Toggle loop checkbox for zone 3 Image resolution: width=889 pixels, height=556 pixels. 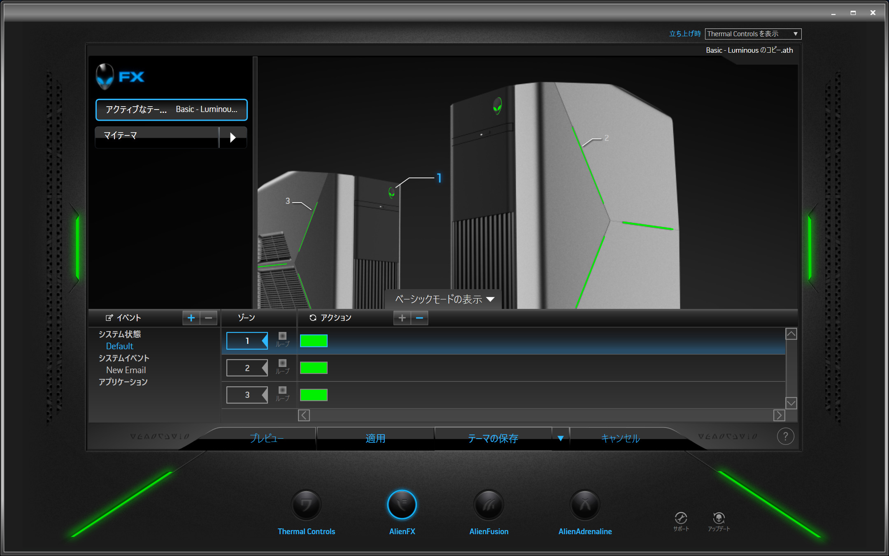[282, 390]
